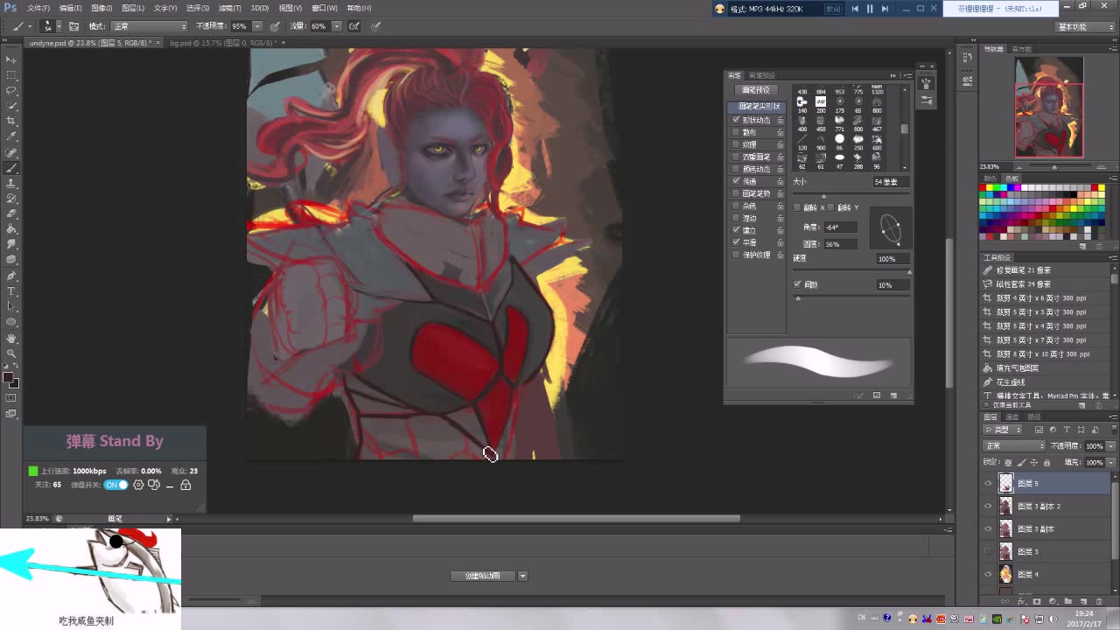
Task: Select the Brush tool in the left toolbar
Action: [11, 167]
